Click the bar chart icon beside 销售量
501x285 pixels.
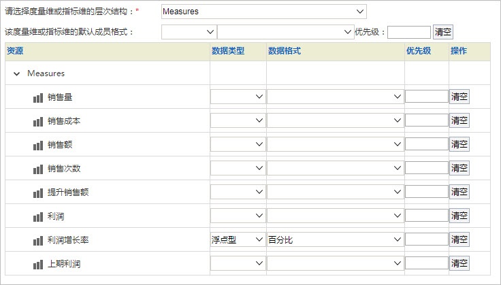[38, 98]
